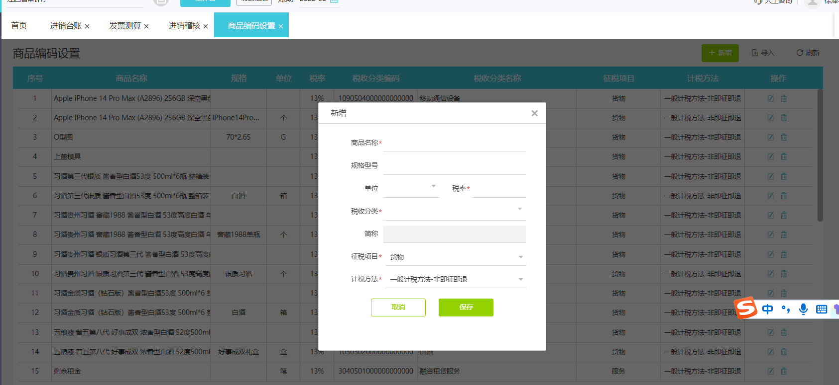
Task: Select the 商品编码设置 tab
Action: pyautogui.click(x=251, y=26)
